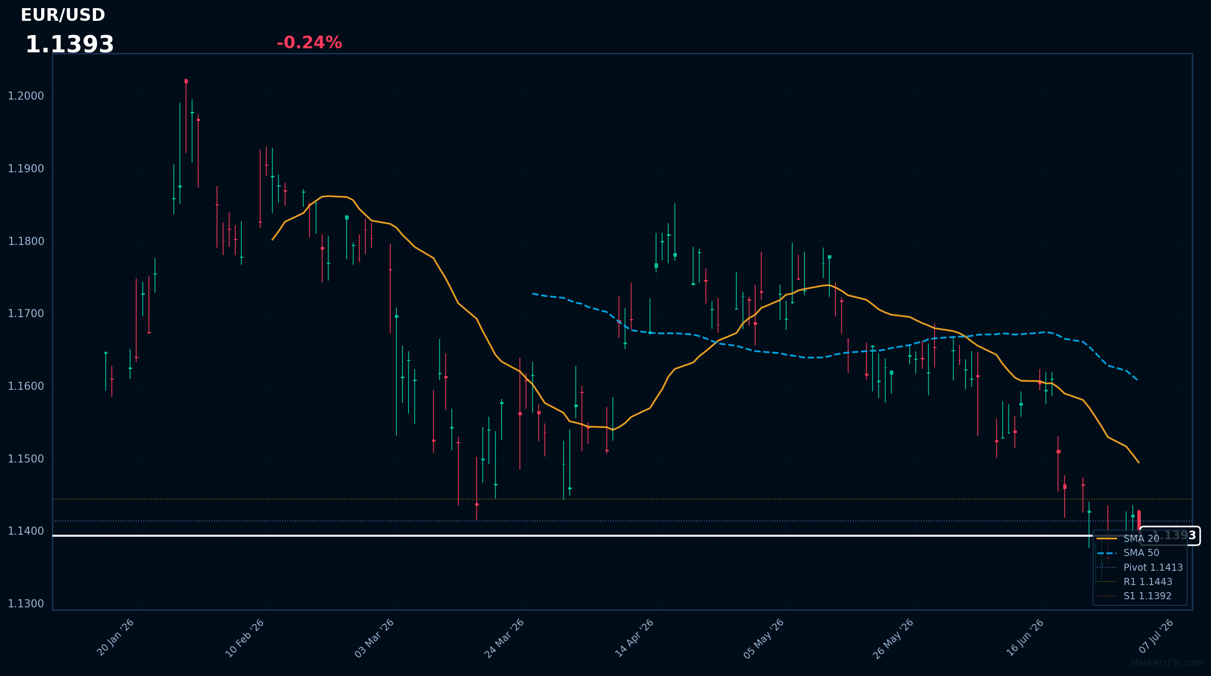
Task: Click the EUR/USD chart title
Action: tap(63, 15)
